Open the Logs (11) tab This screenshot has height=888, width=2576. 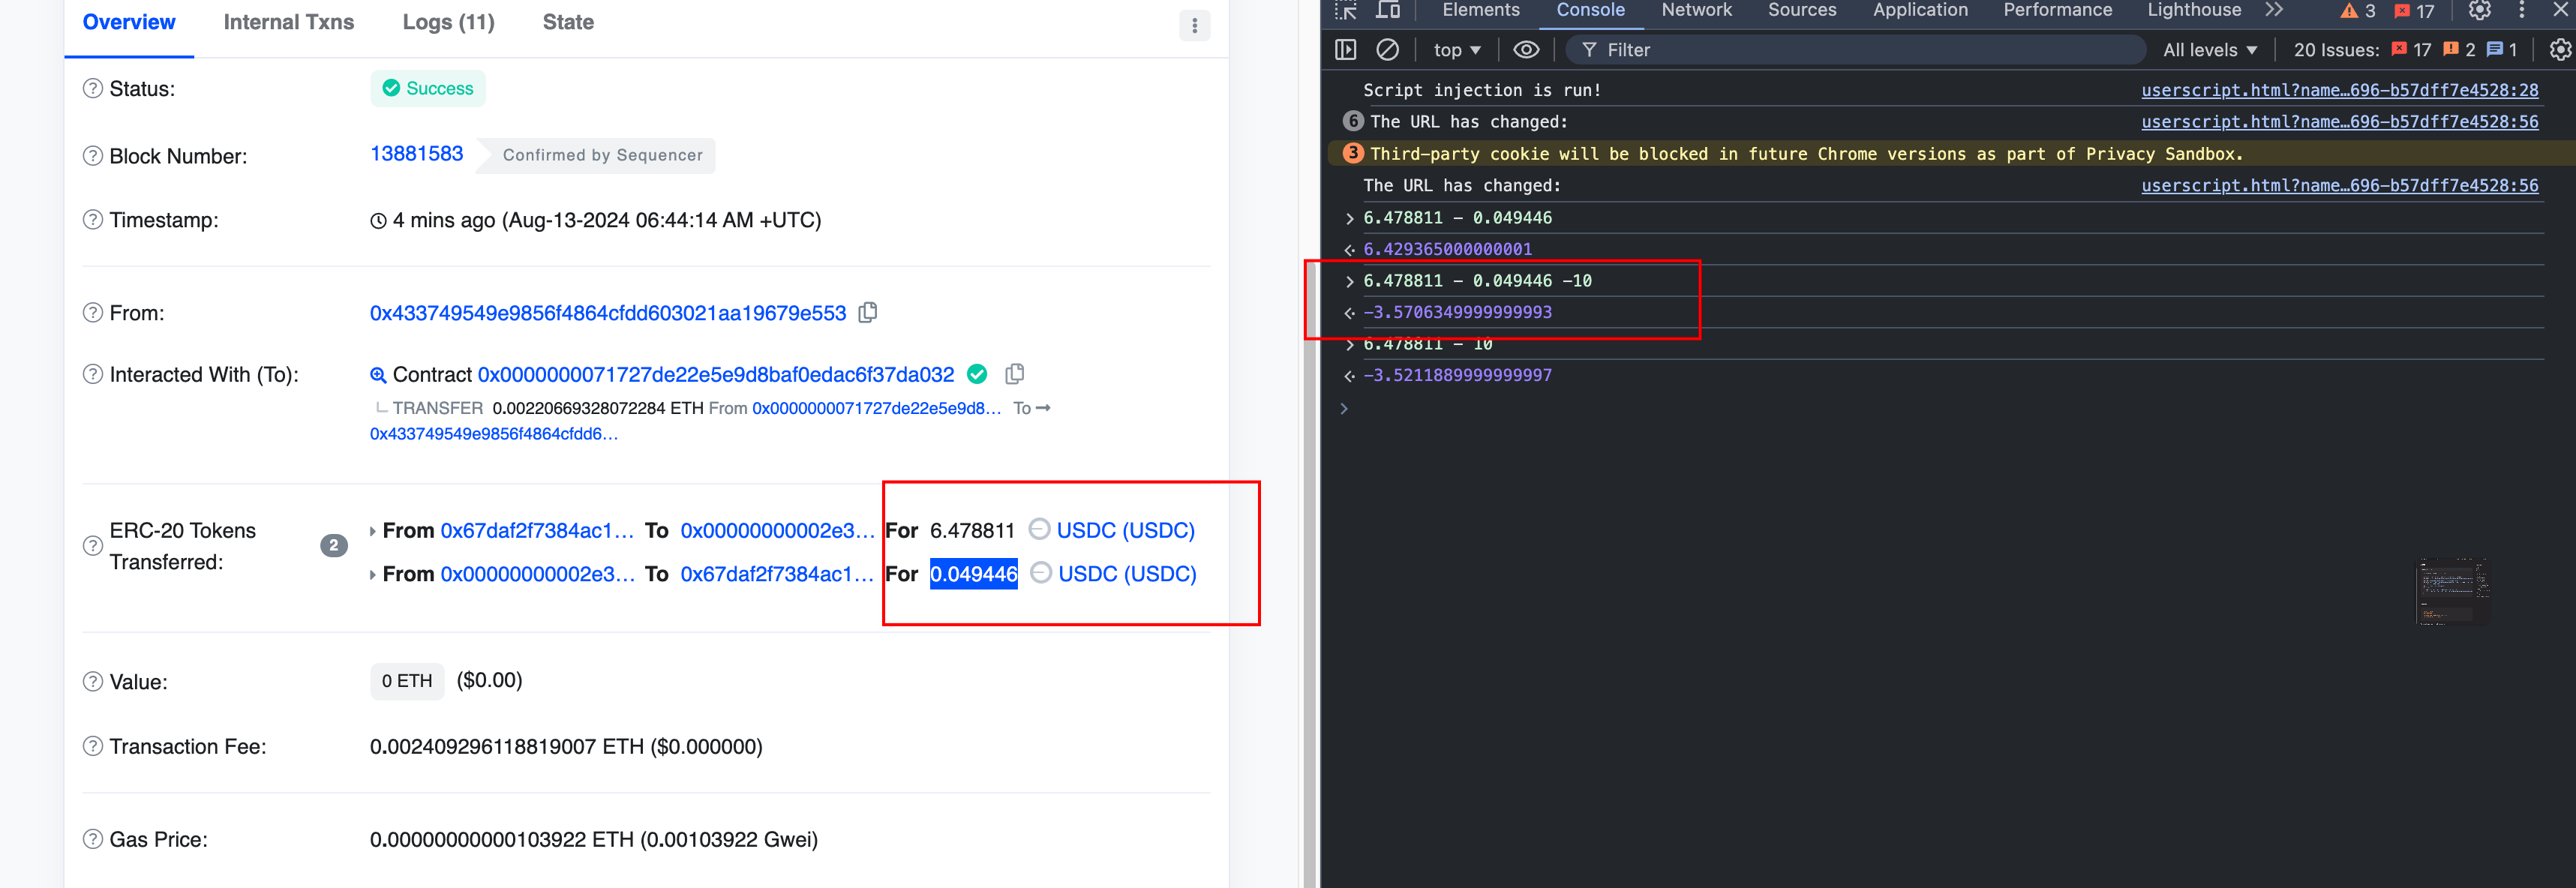pos(448,22)
